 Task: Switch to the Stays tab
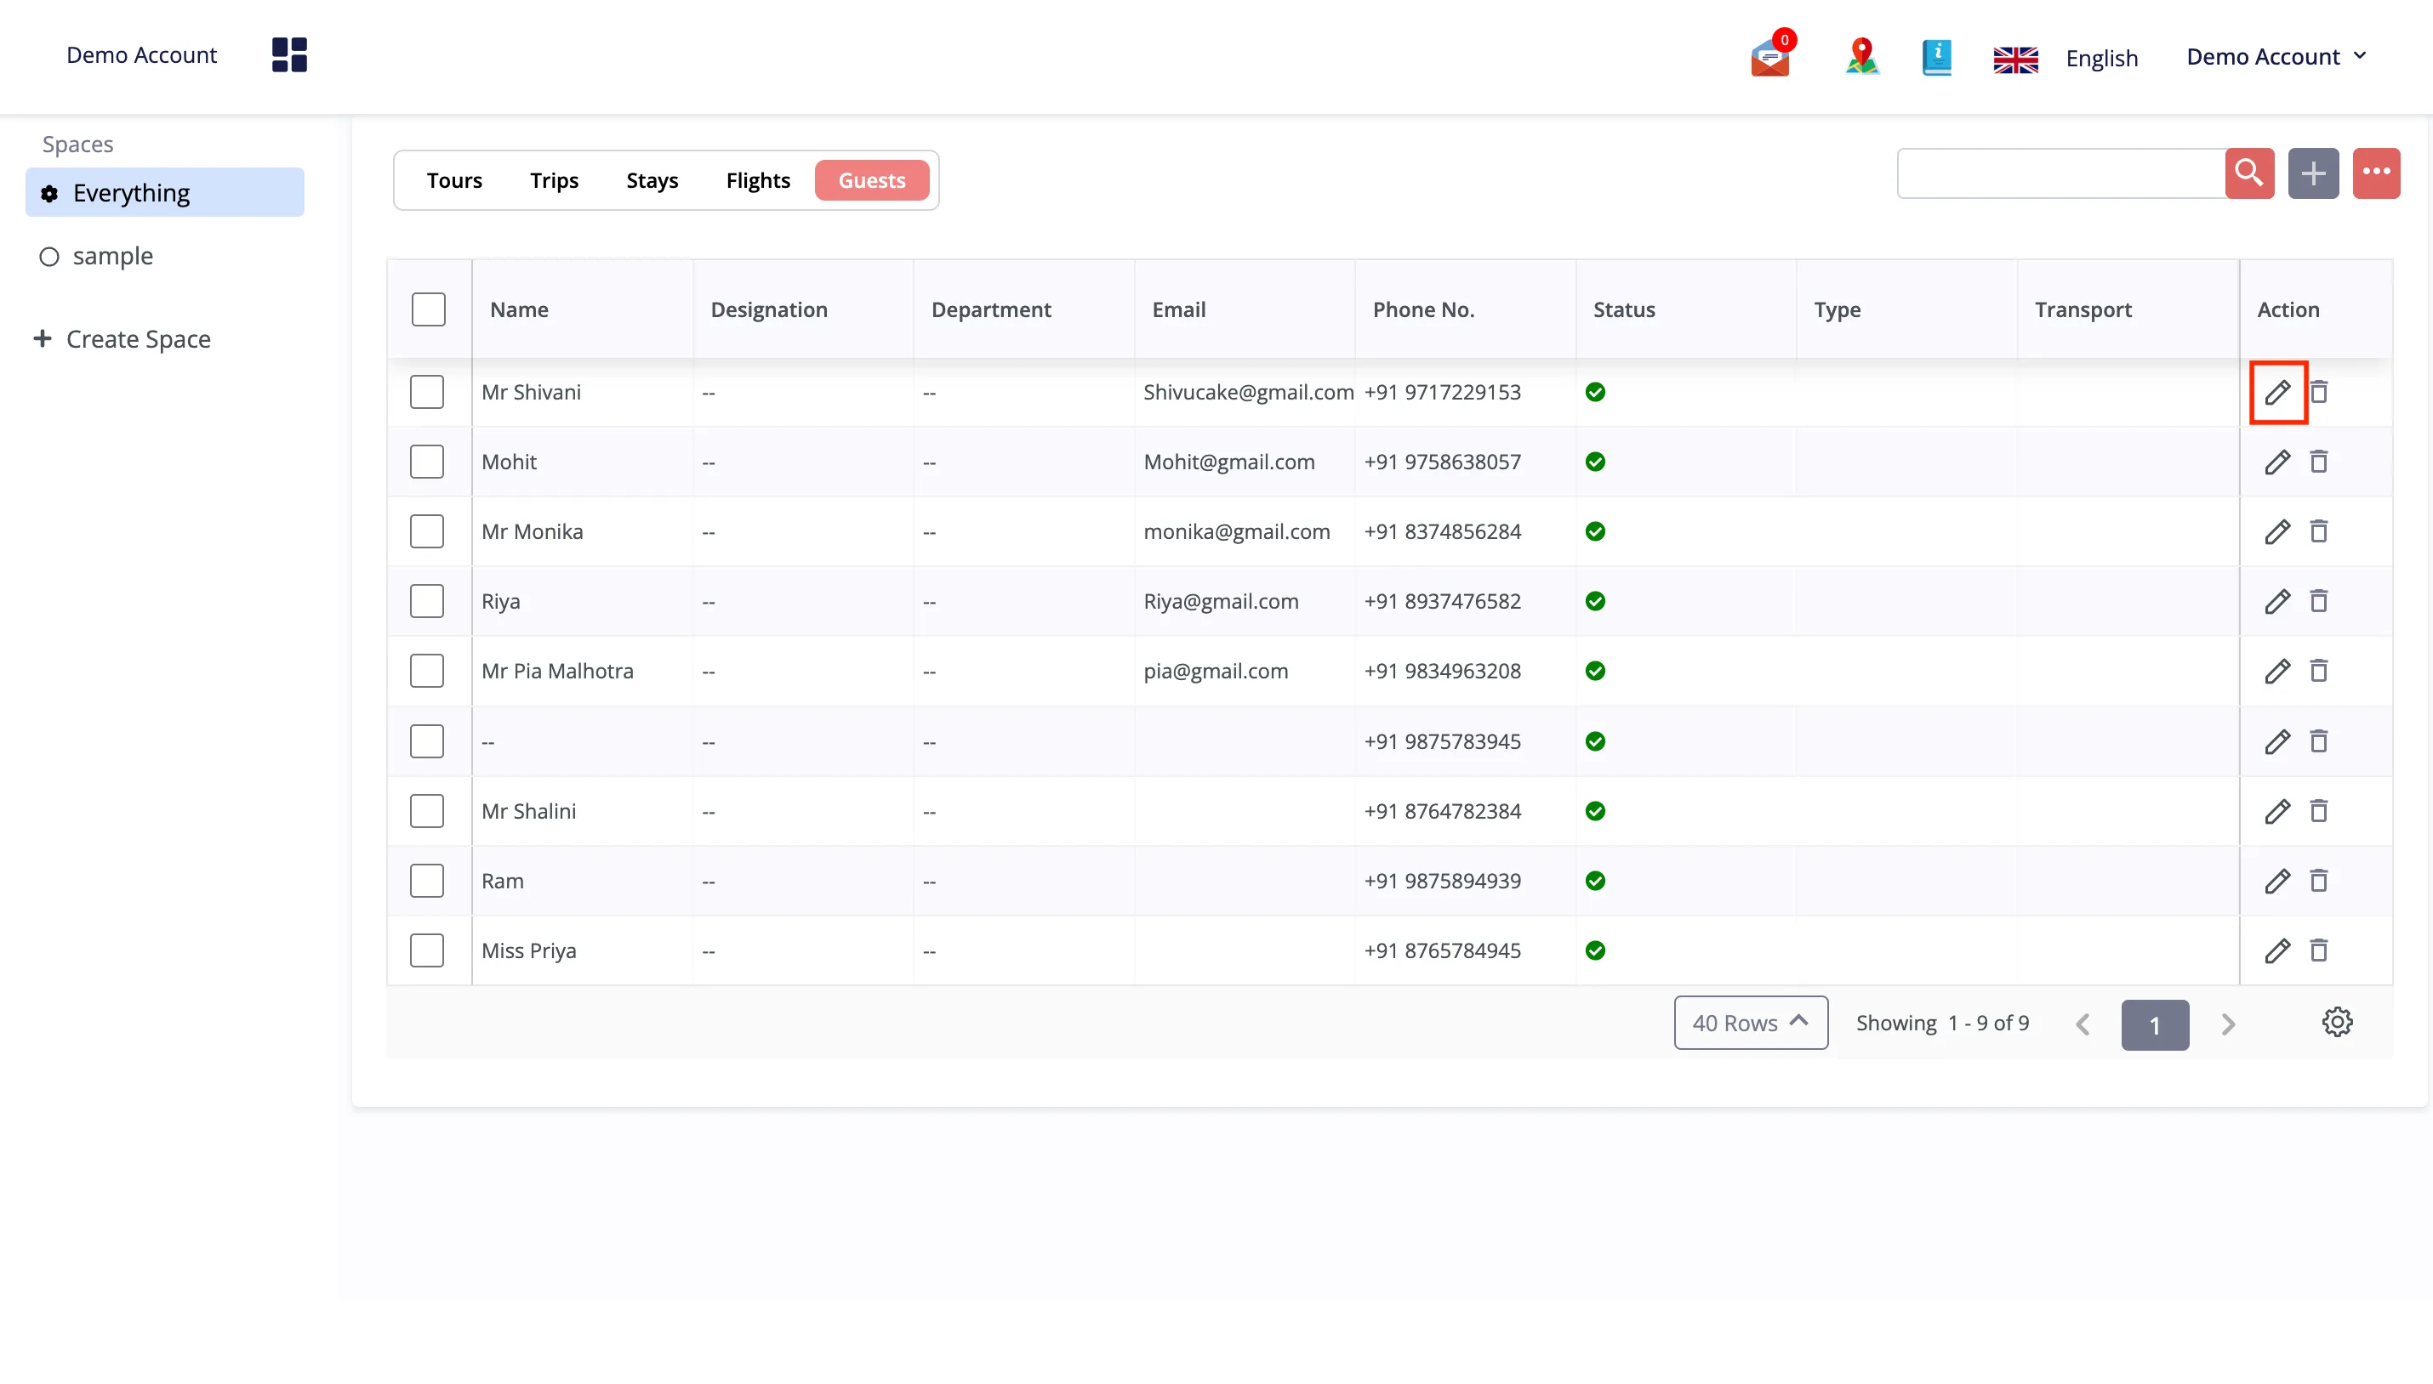[652, 180]
